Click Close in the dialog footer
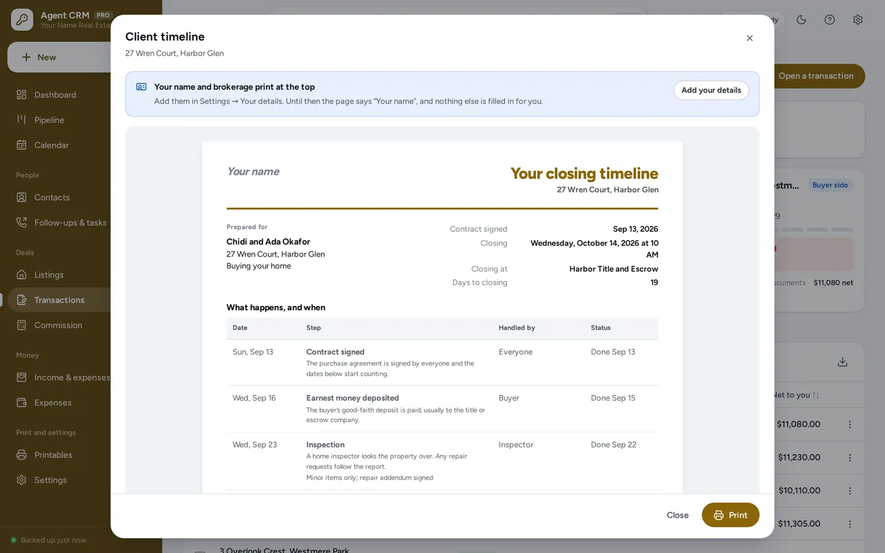The width and height of the screenshot is (885, 553). 678,515
